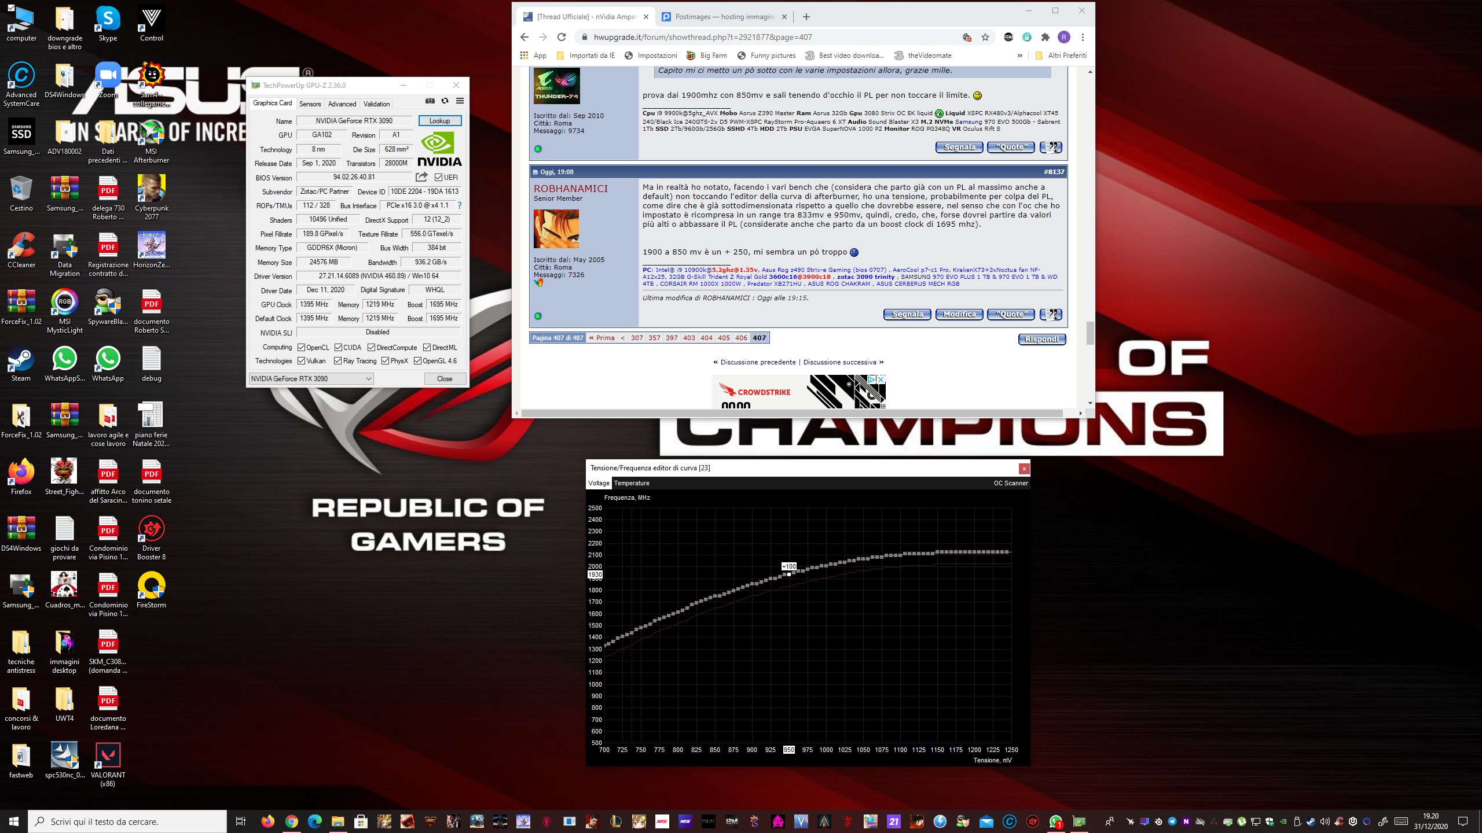Click the GPU-Z screenshot camera icon
The height and width of the screenshot is (833, 1482).
(x=430, y=101)
